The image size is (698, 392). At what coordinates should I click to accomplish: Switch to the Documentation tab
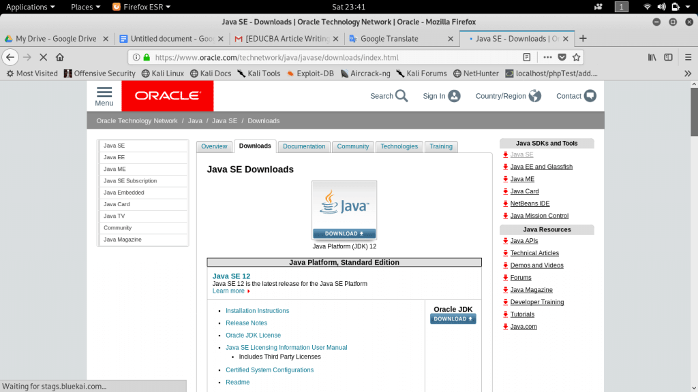pyautogui.click(x=304, y=146)
